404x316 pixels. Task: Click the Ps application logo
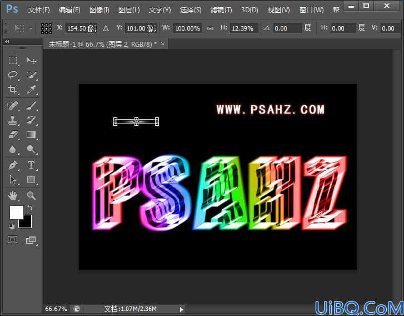(12, 9)
